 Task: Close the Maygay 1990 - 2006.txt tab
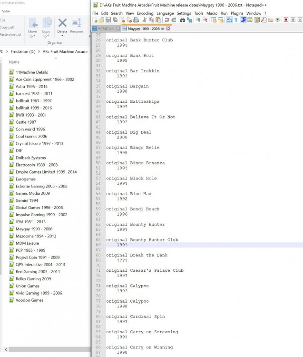click(168, 29)
